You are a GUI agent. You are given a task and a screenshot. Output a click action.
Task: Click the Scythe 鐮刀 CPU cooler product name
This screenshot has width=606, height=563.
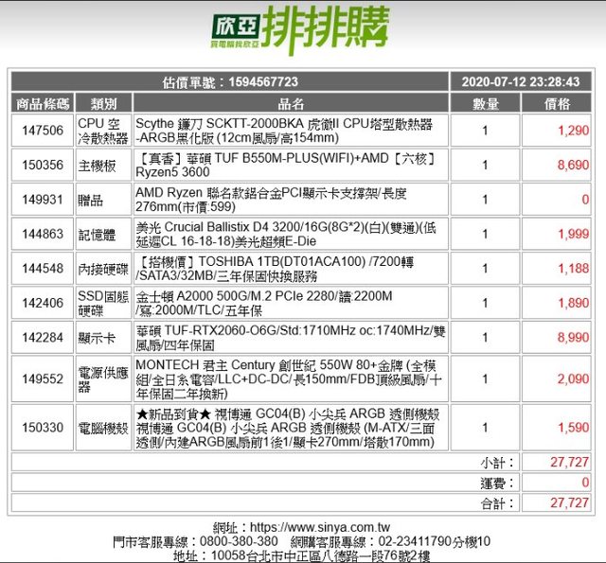(x=284, y=131)
